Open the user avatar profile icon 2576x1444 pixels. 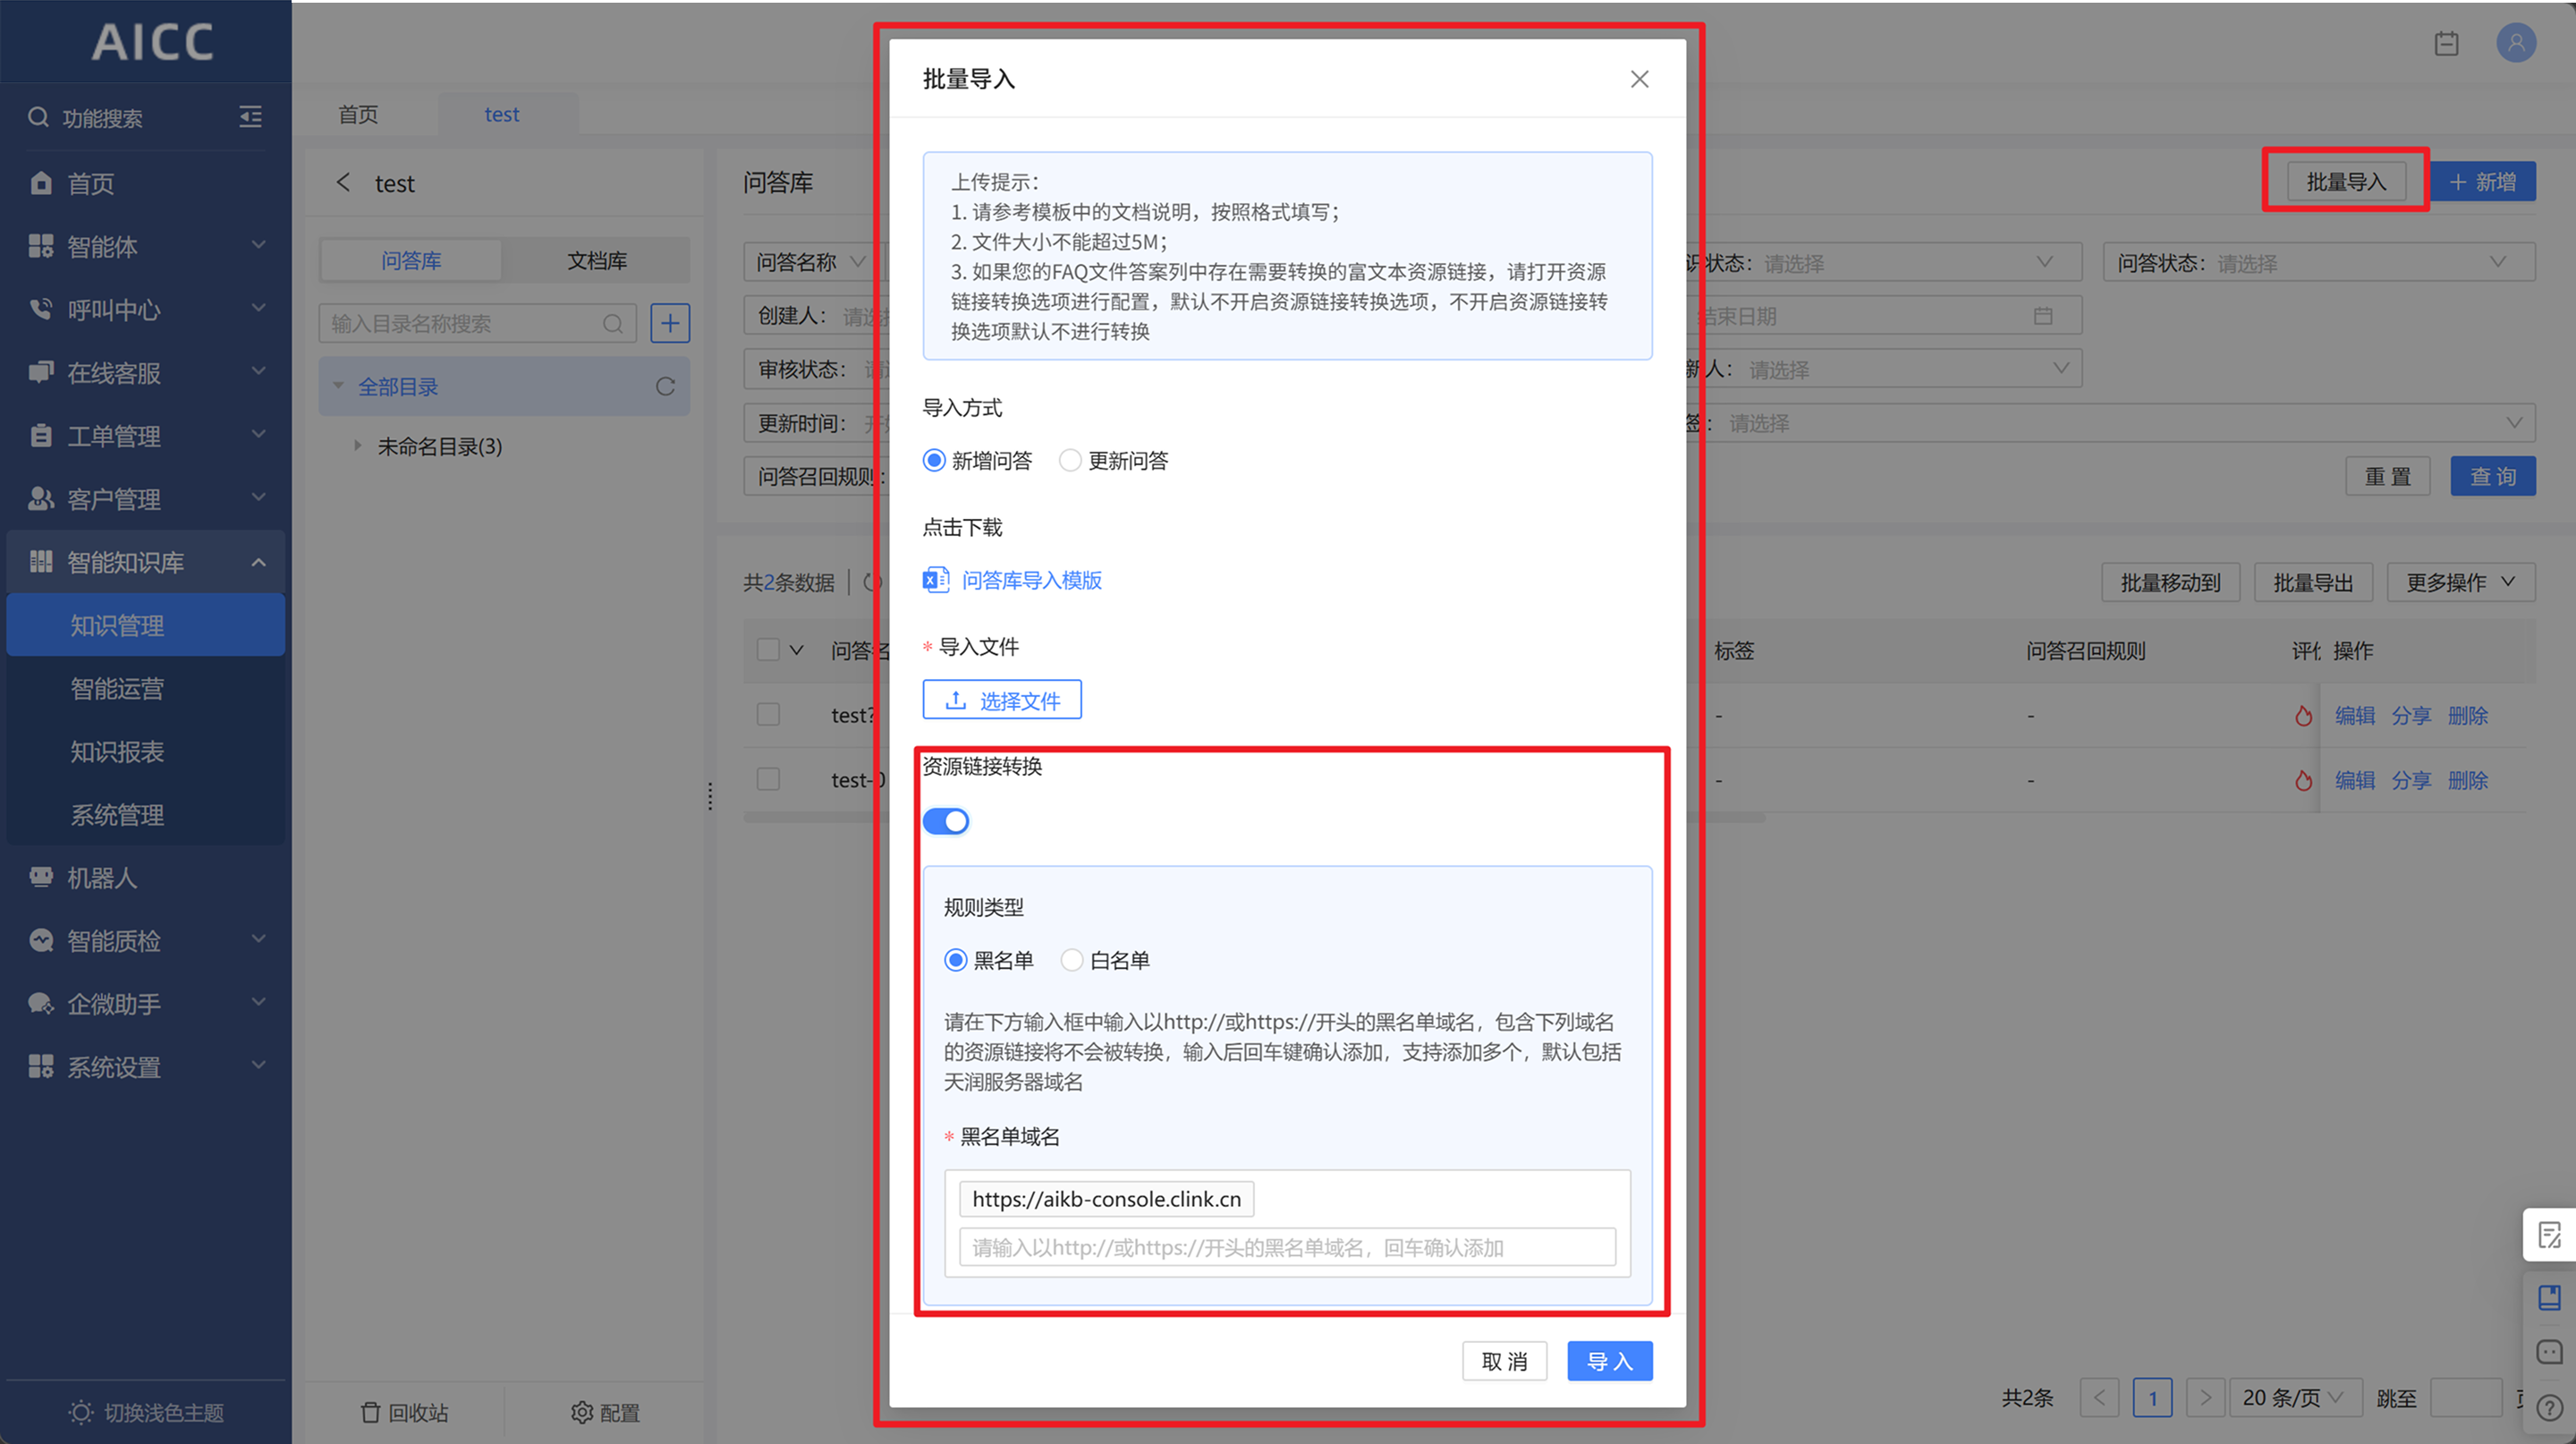coord(2516,43)
